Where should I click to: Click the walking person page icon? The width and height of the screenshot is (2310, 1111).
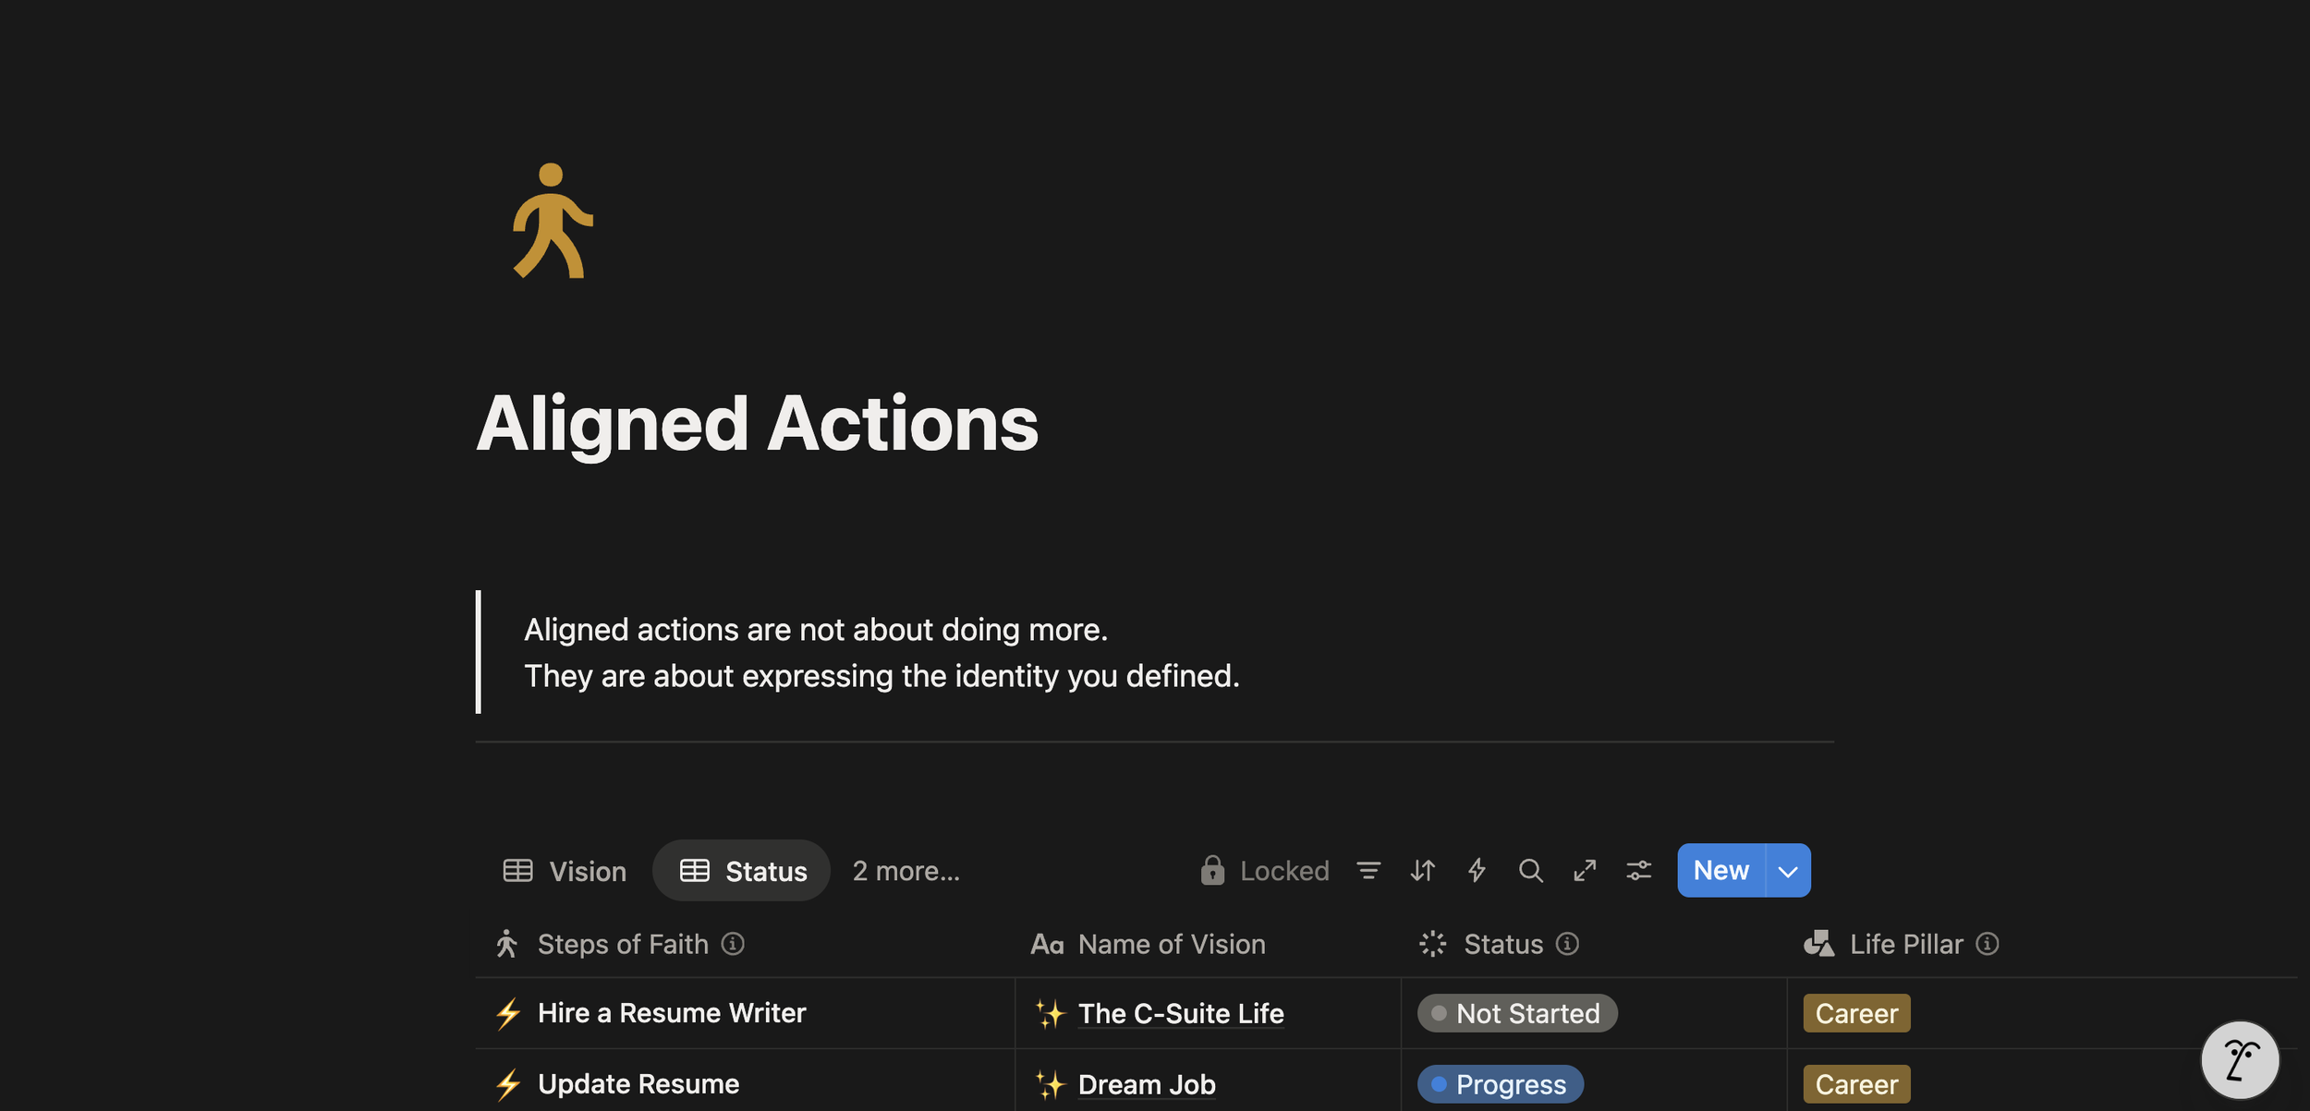(553, 222)
